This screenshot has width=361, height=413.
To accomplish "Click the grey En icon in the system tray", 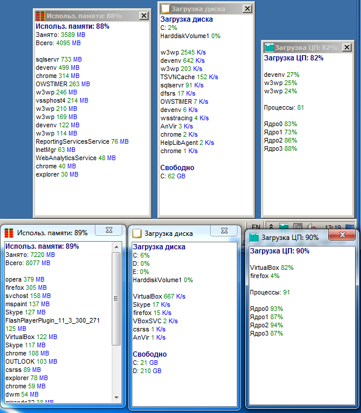I will (297, 226).
